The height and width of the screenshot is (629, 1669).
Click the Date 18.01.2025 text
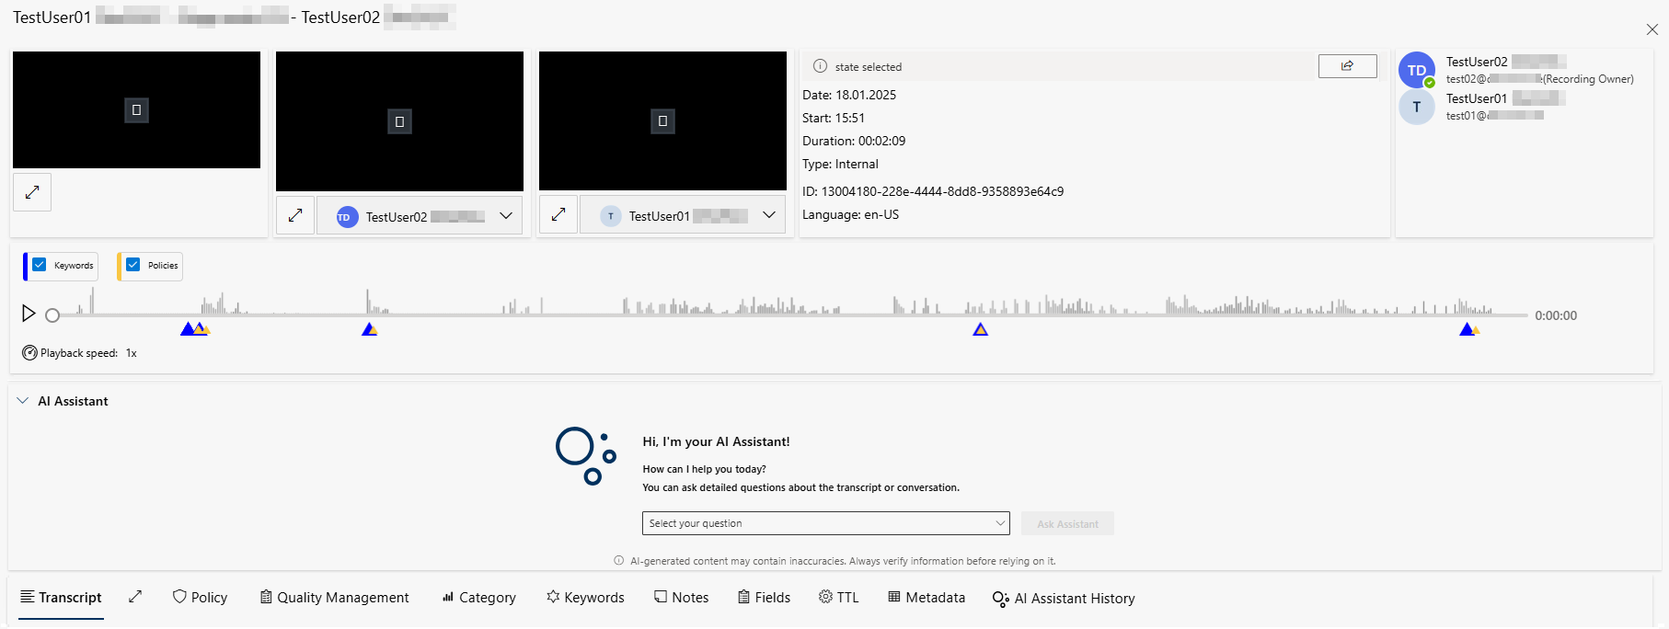click(x=849, y=95)
